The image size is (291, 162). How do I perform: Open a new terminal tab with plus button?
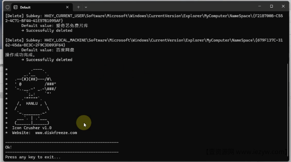(x=78, y=7)
